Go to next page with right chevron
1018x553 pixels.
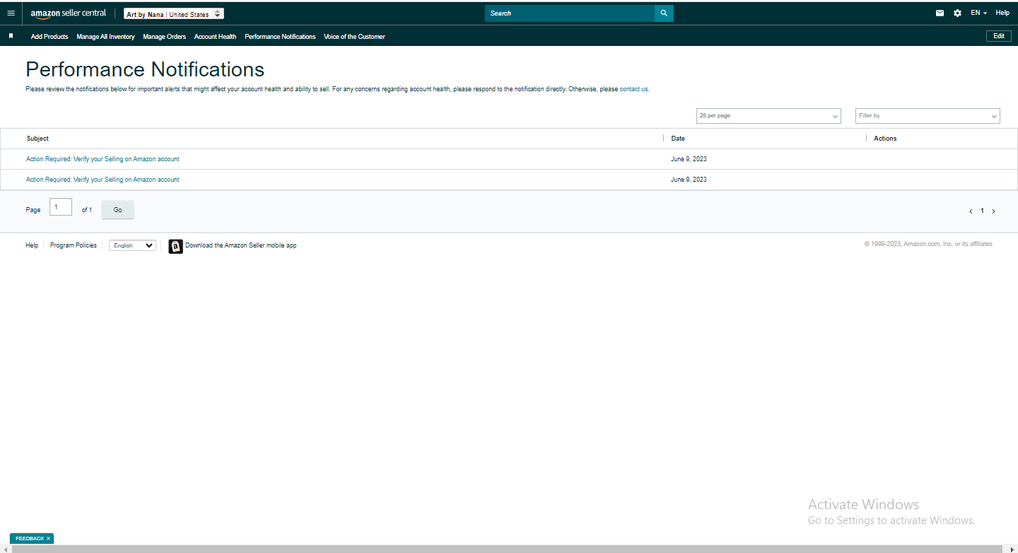(993, 211)
